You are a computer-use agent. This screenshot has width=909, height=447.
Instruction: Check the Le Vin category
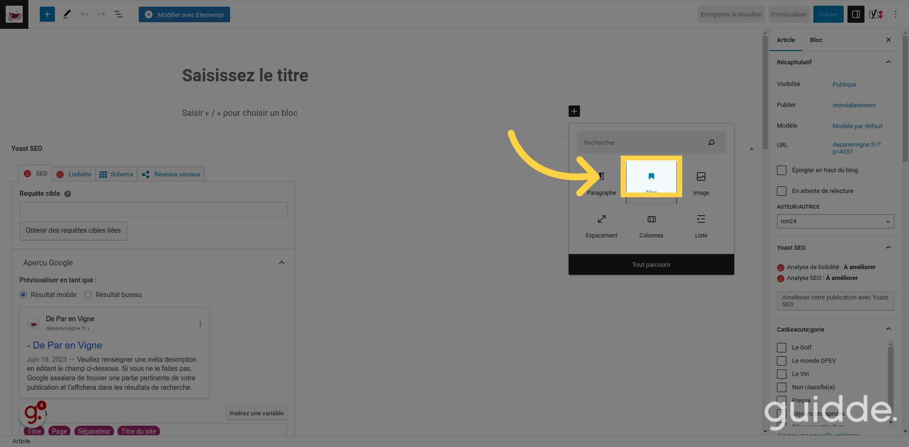point(782,374)
